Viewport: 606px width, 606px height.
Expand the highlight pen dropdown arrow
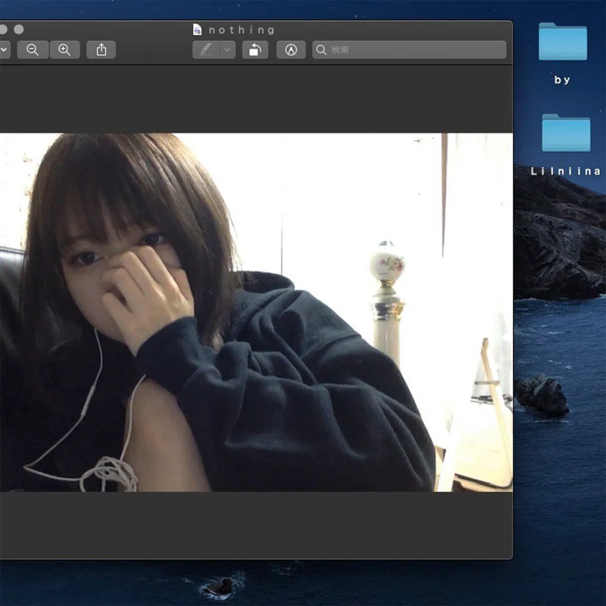pyautogui.click(x=227, y=50)
